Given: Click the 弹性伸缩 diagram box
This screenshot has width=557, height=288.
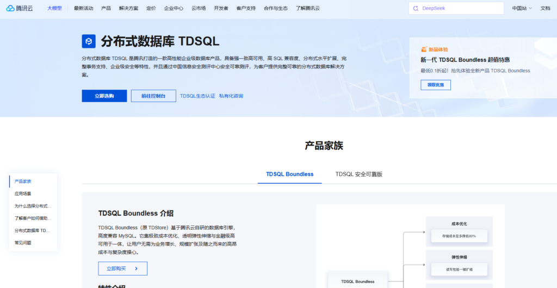Looking at the screenshot, I should 459,265.
